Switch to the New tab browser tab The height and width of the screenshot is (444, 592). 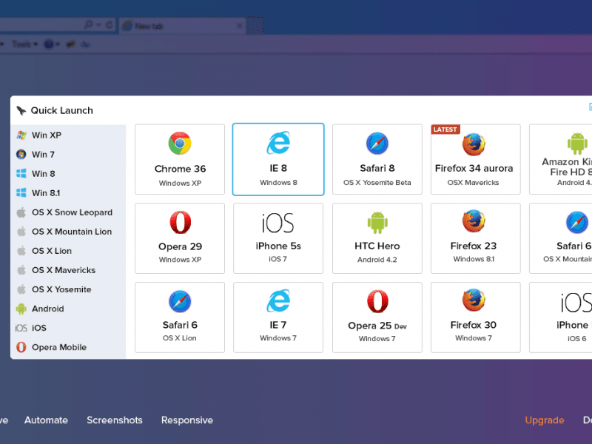pyautogui.click(x=181, y=26)
